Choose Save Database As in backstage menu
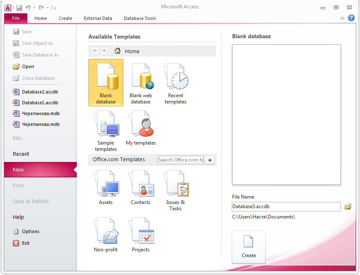 (36, 55)
